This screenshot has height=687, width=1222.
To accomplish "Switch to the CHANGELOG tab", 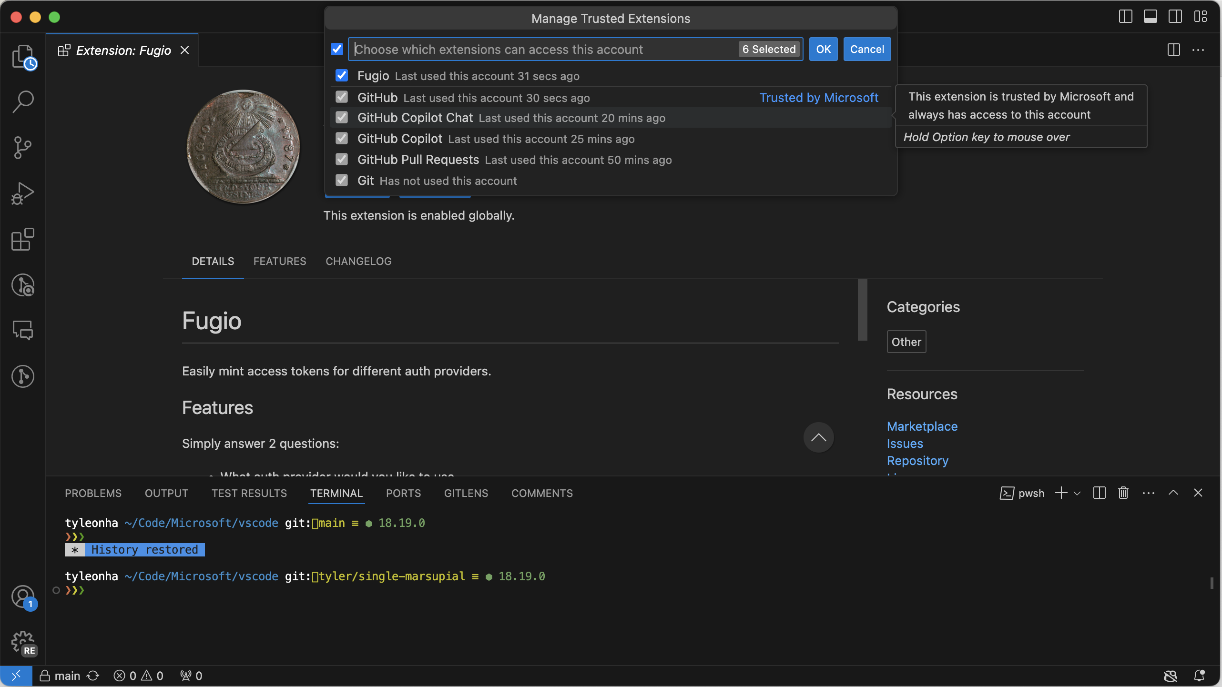I will click(358, 261).
